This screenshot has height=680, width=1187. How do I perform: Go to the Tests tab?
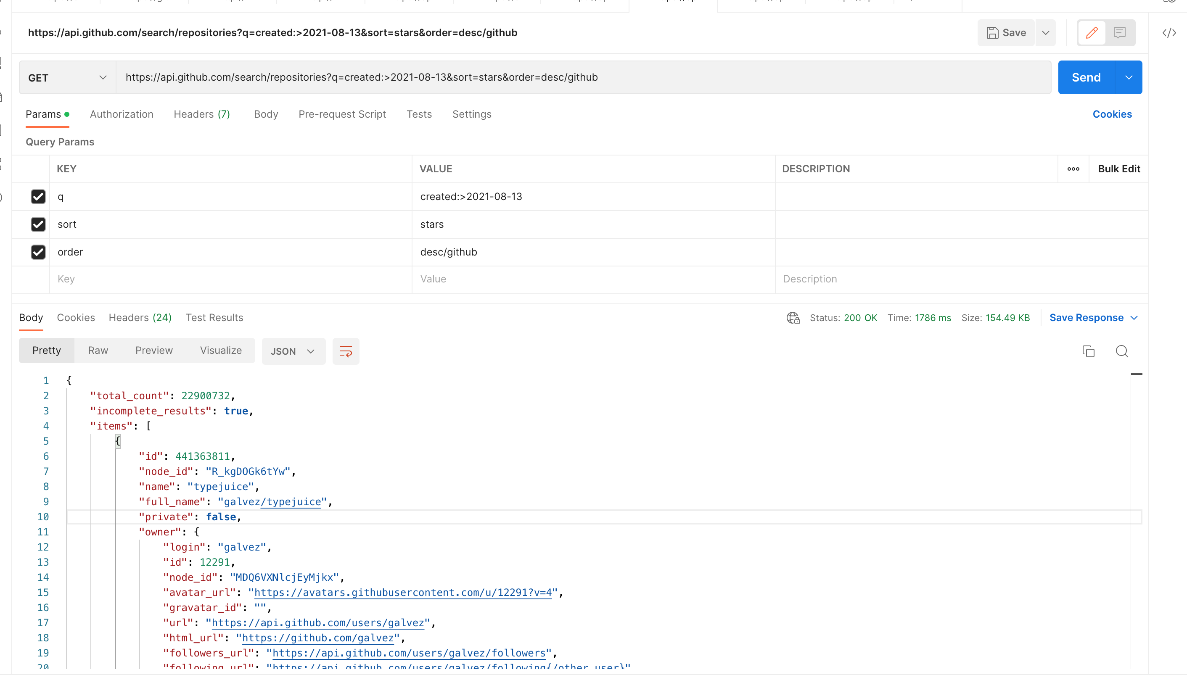419,114
